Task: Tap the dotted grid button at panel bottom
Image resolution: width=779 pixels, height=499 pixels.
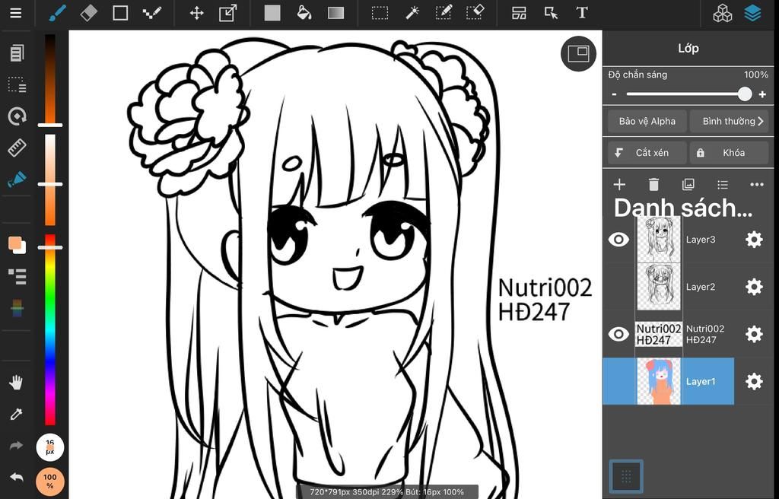Action: [x=626, y=476]
